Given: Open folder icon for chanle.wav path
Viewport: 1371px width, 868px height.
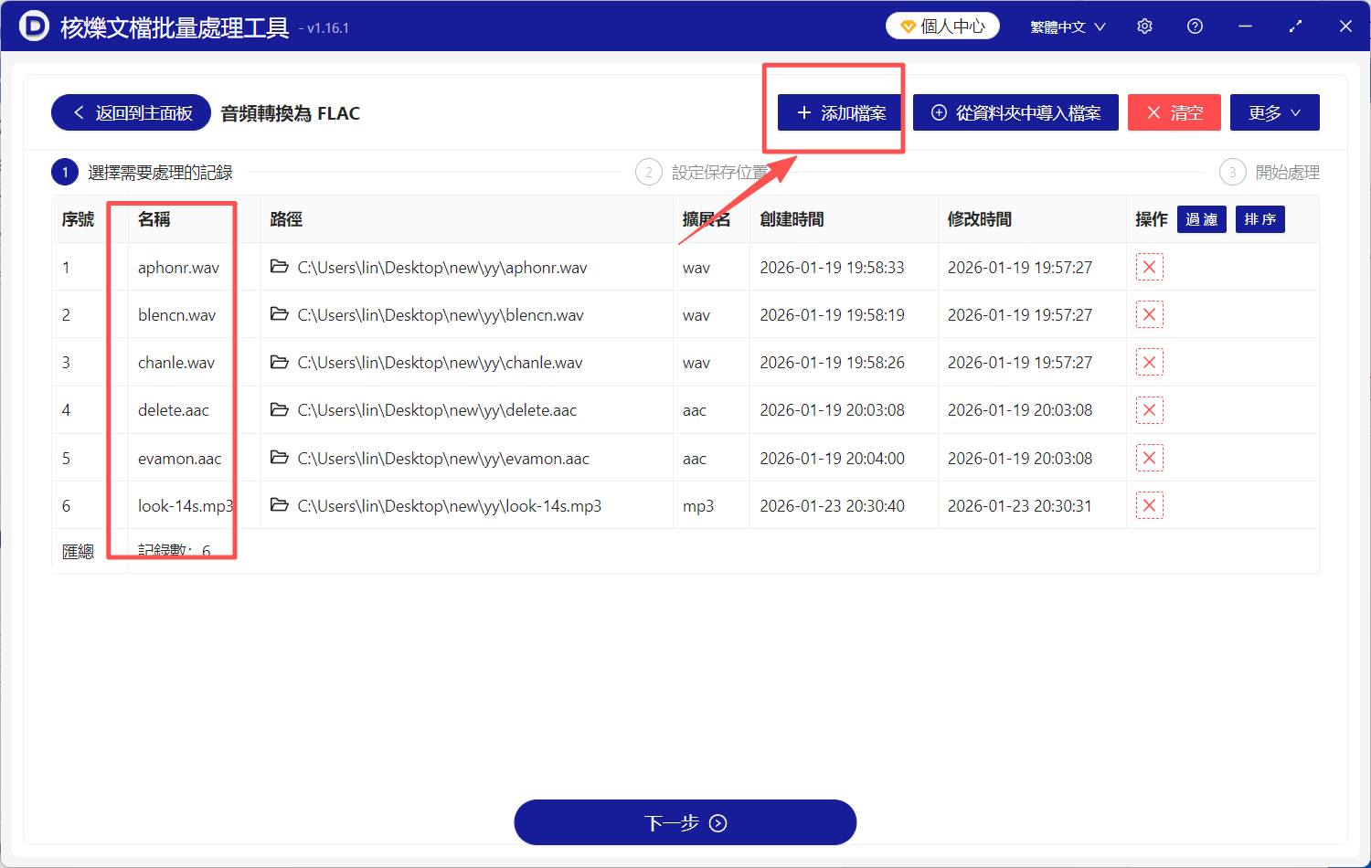Looking at the screenshot, I should point(280,363).
